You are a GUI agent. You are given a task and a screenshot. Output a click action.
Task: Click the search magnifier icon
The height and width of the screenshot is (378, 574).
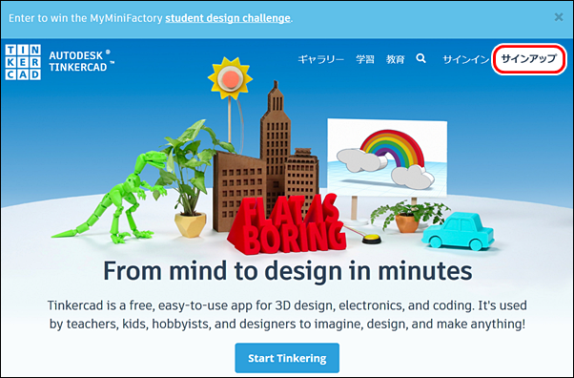[421, 58]
